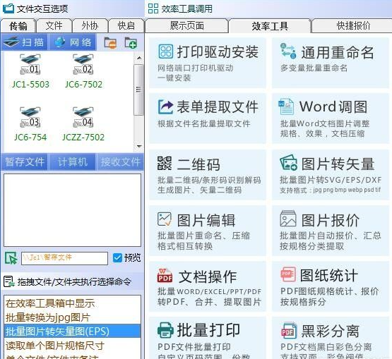This screenshot has width=392, height=359.
Task: Click the scanner list scroll-up arrow
Action: [x=139, y=58]
